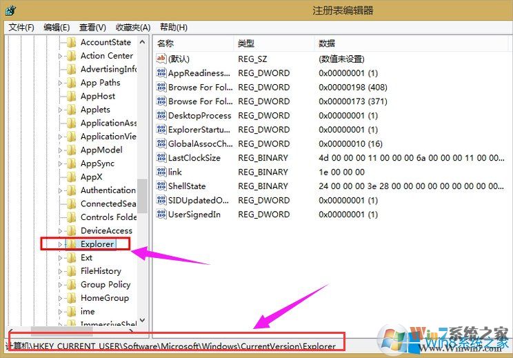Click the Ext folder icon
The image size is (513, 358).
pyautogui.click(x=71, y=257)
